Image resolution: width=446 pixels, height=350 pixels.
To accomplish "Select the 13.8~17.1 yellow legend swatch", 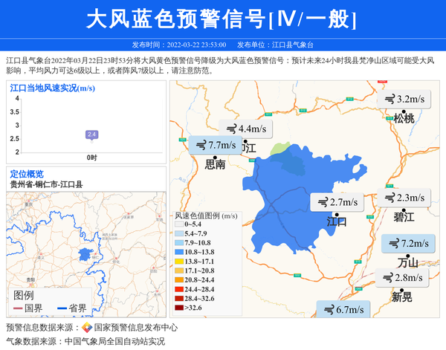I will pos(178,262).
